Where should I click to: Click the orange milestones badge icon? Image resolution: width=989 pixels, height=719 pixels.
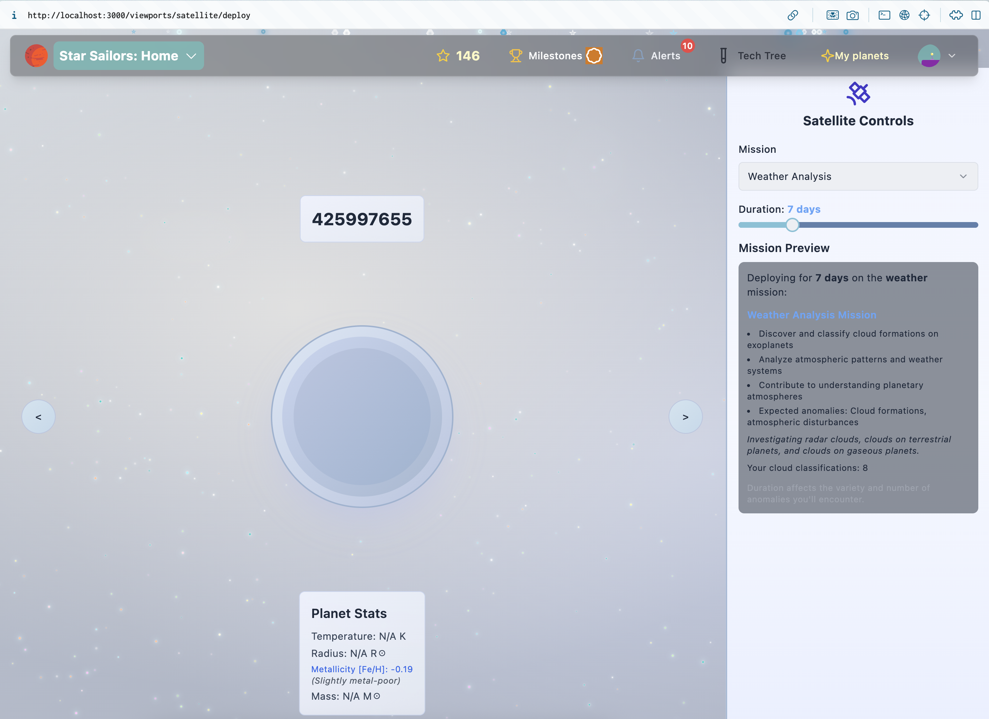594,56
